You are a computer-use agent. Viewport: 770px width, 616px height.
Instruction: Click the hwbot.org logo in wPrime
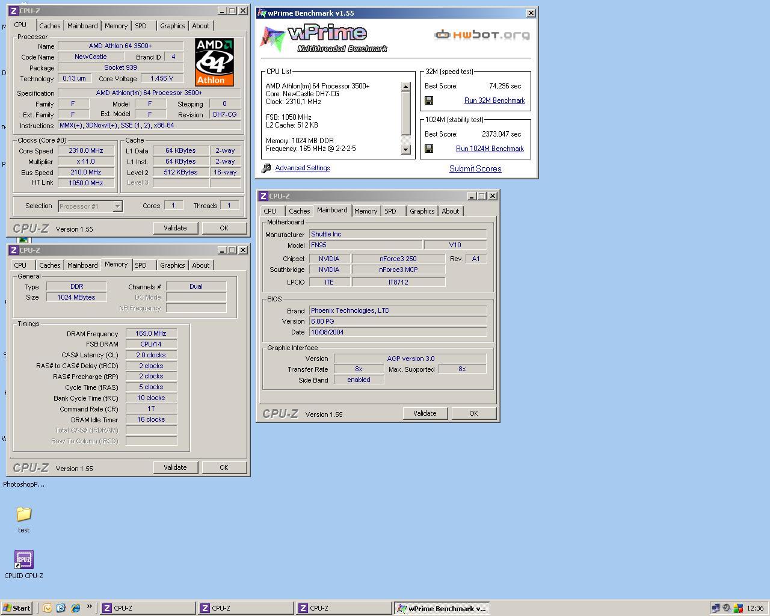(482, 34)
